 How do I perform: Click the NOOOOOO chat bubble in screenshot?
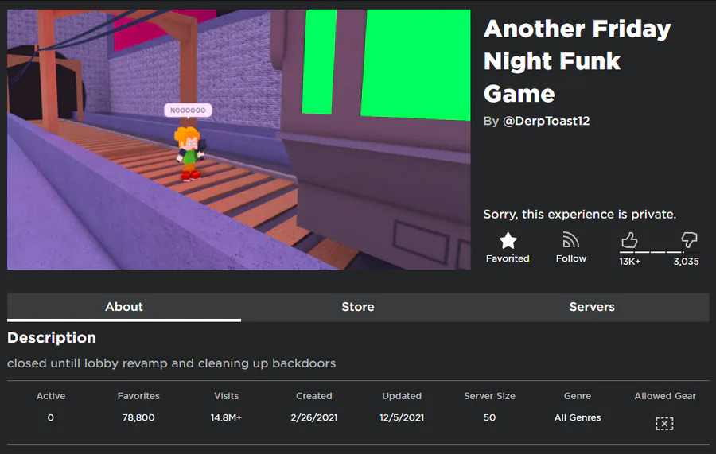tap(188, 111)
